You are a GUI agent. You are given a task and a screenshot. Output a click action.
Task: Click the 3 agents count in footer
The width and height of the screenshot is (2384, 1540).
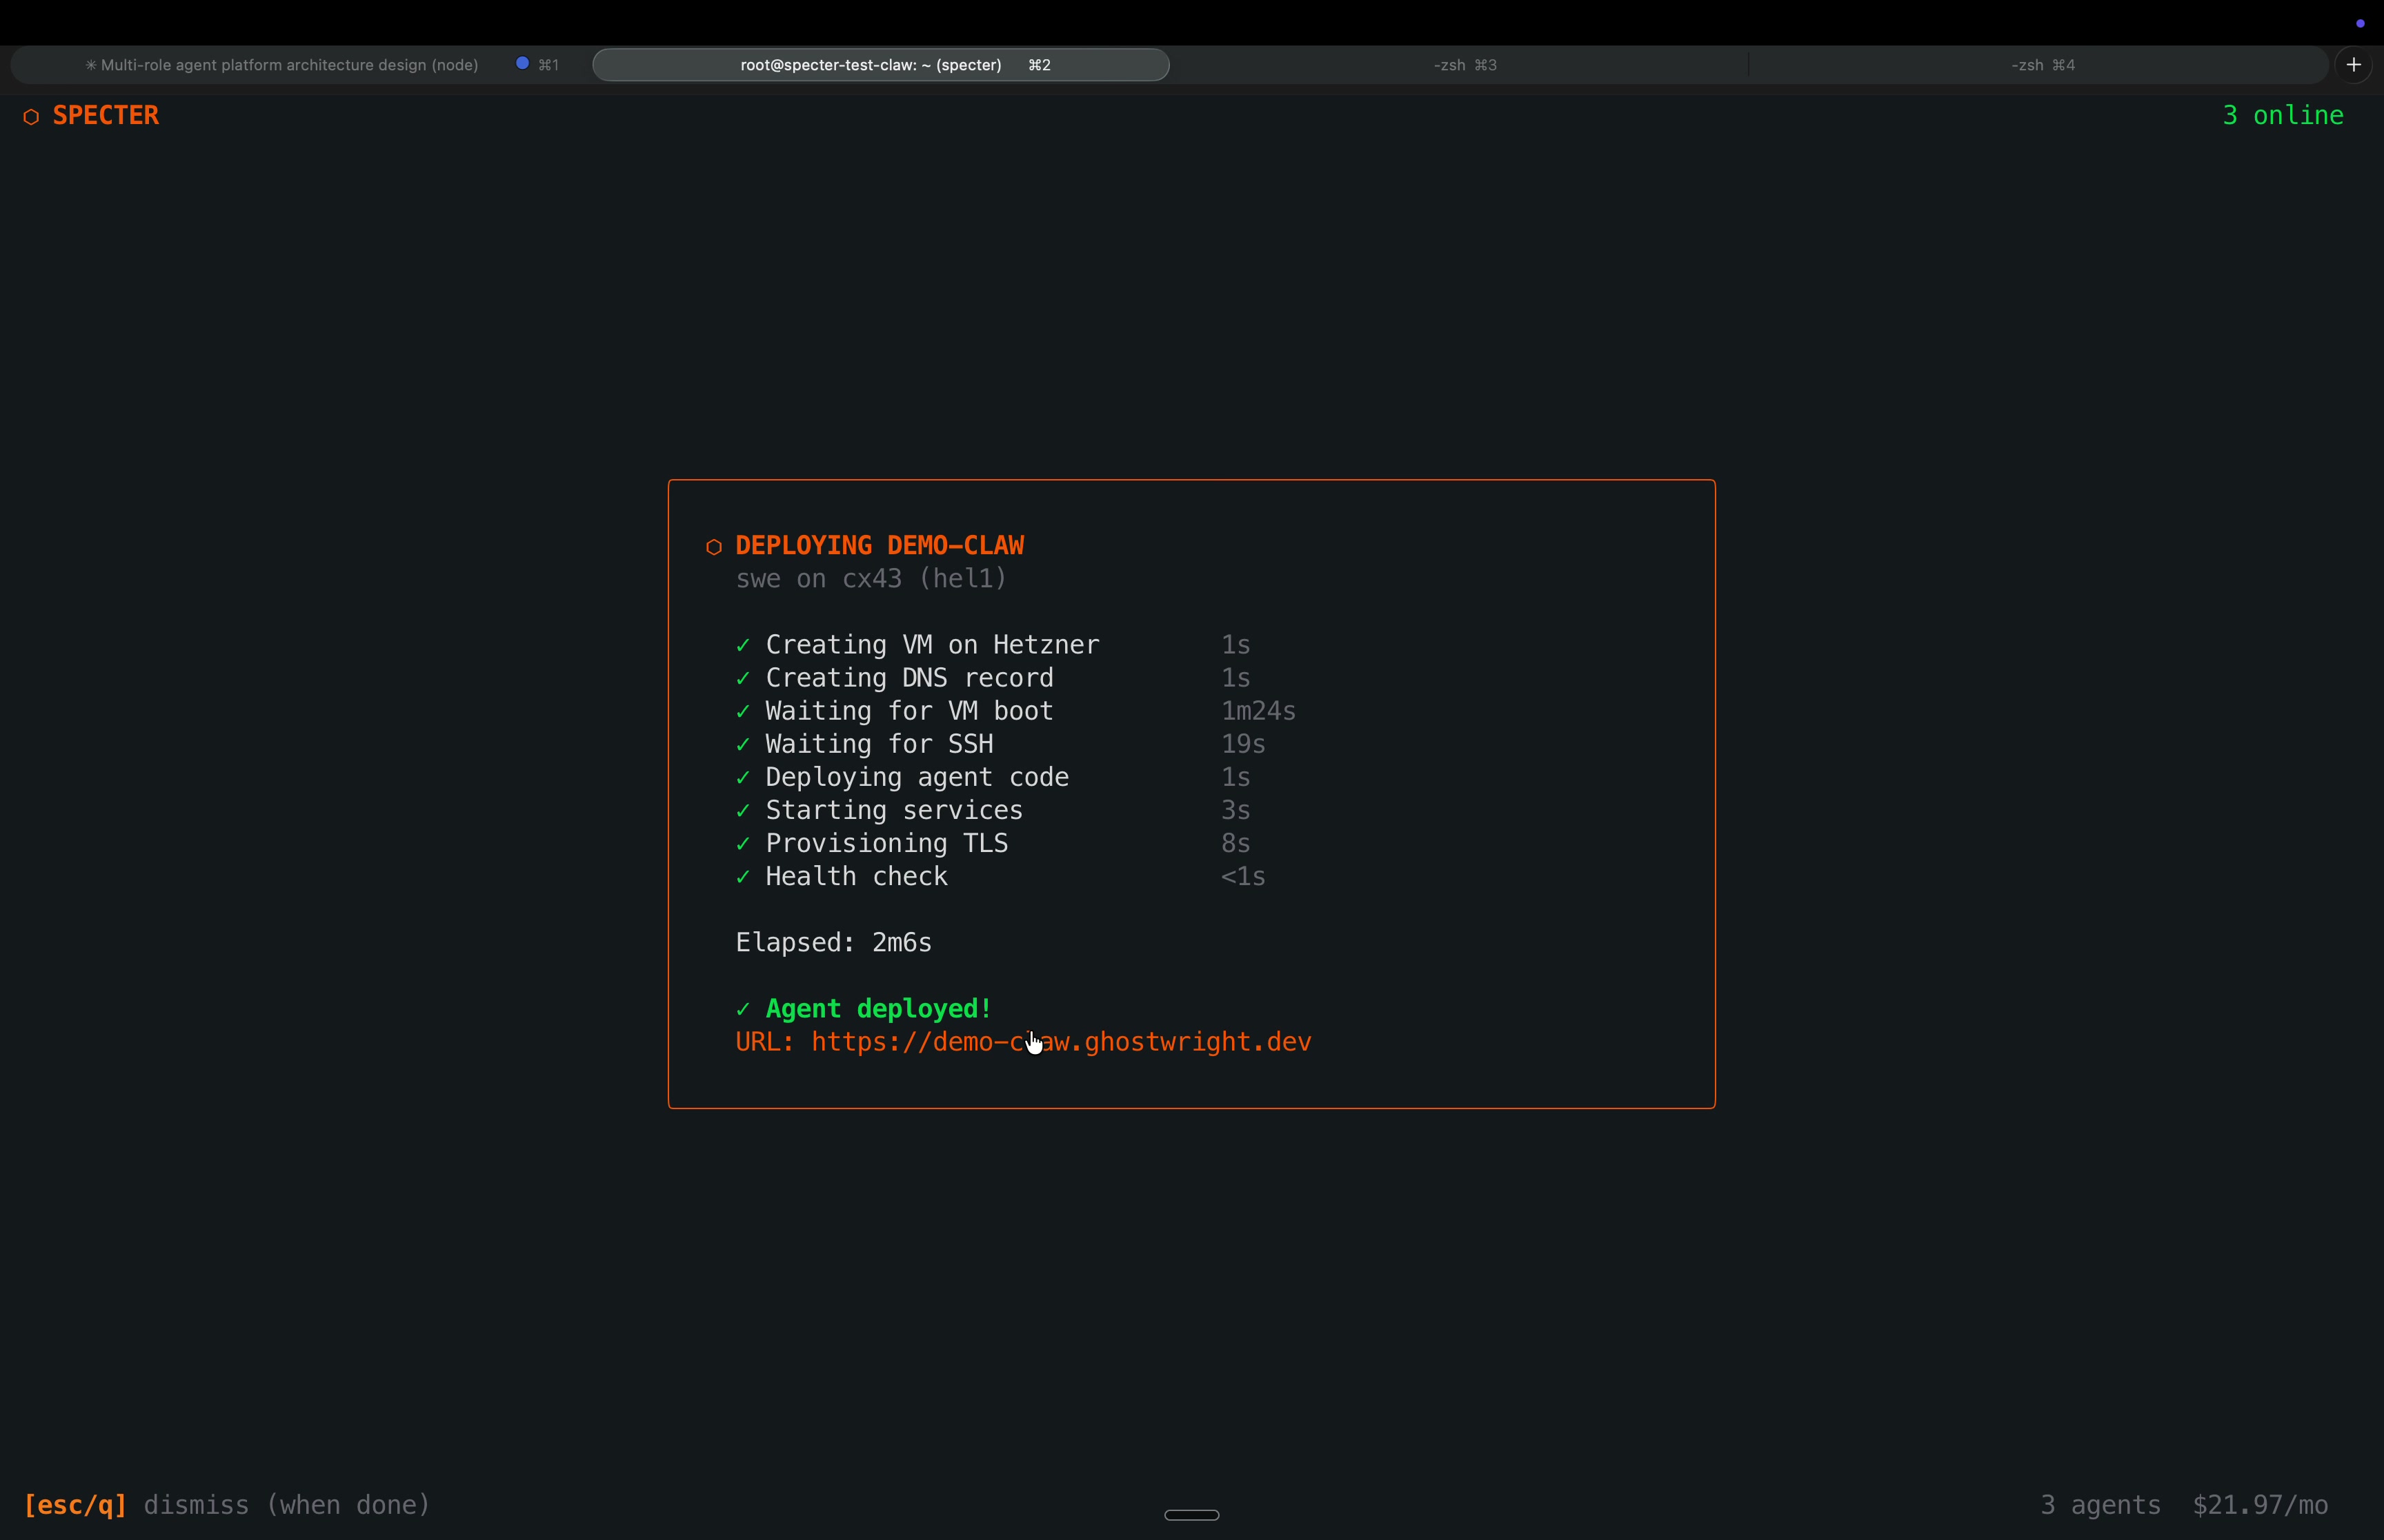[x=2100, y=1505]
